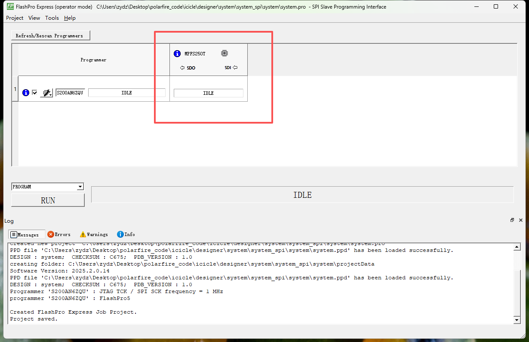
Task: Click Refresh/Rescan Programmers button
Action: click(50, 36)
